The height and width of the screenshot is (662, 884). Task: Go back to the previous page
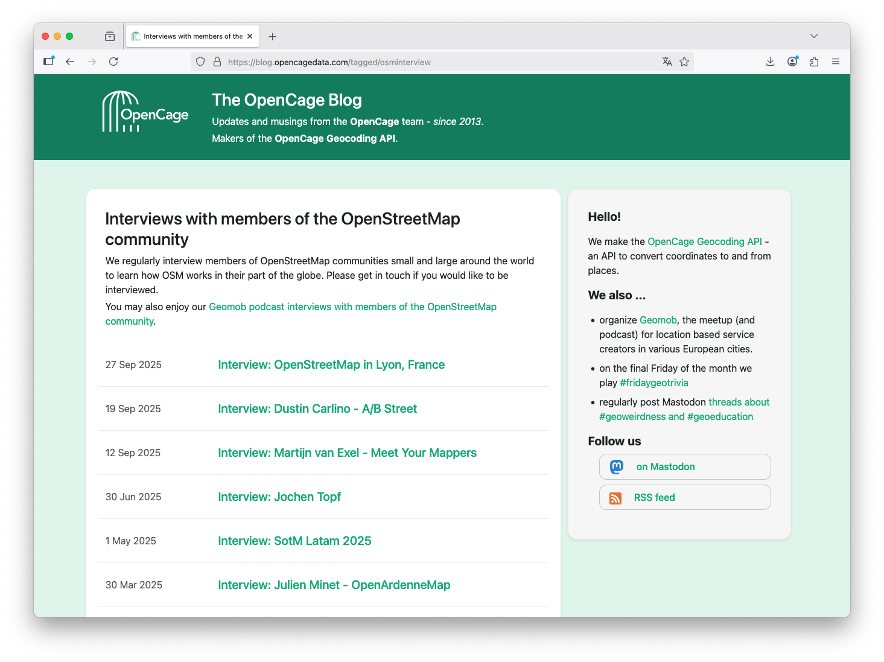(70, 62)
